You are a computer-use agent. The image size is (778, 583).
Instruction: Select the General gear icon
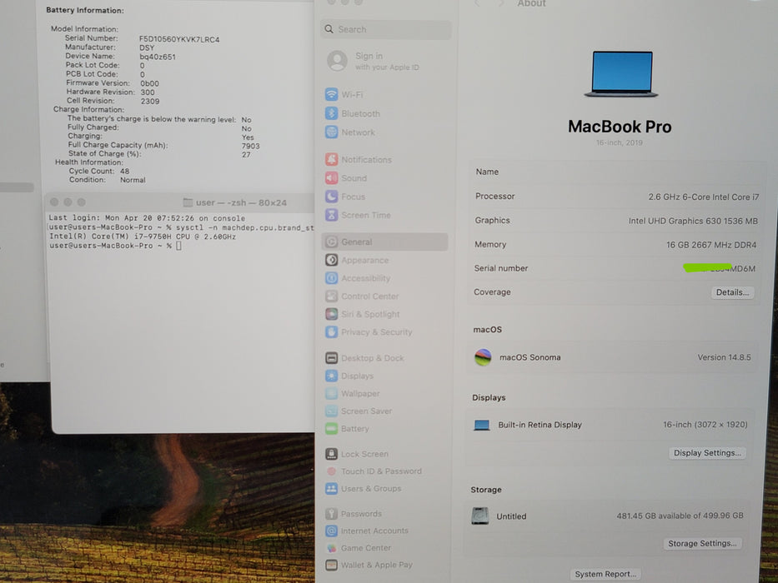pyautogui.click(x=331, y=242)
